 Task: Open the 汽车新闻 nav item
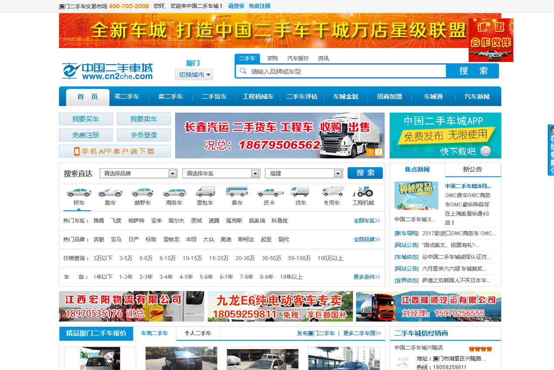click(x=477, y=97)
